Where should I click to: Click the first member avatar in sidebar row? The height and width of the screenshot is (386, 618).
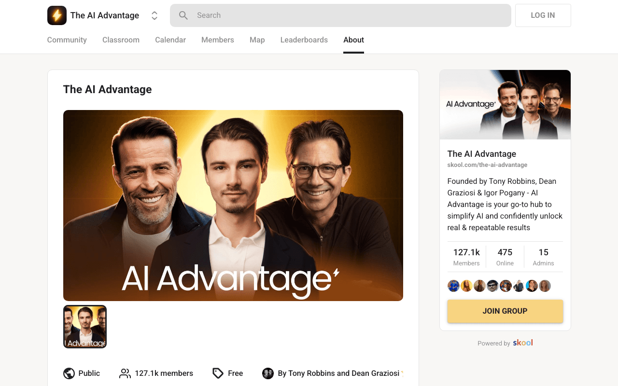pyautogui.click(x=453, y=286)
